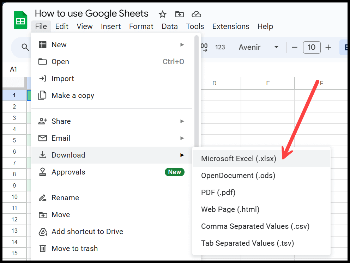Viewport: 350px width, 263px height.
Task: Decrease font size with minus button
Action: point(295,47)
